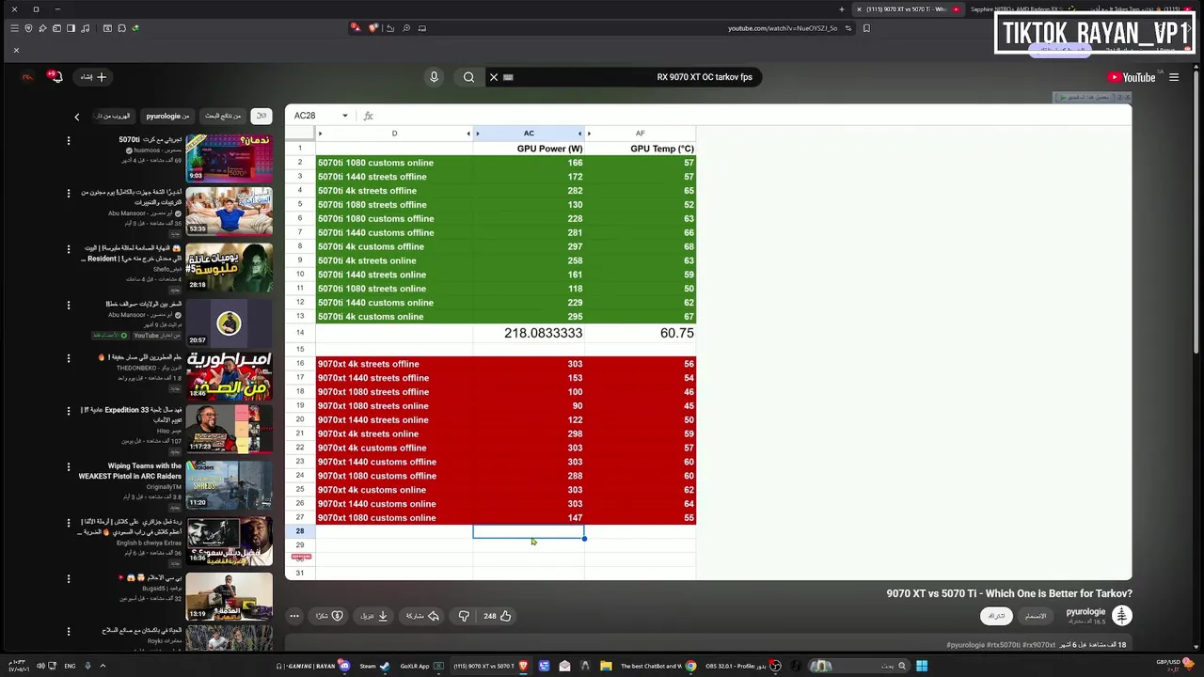
Task: Open browser main menu hamburger icon
Action: [x=14, y=28]
